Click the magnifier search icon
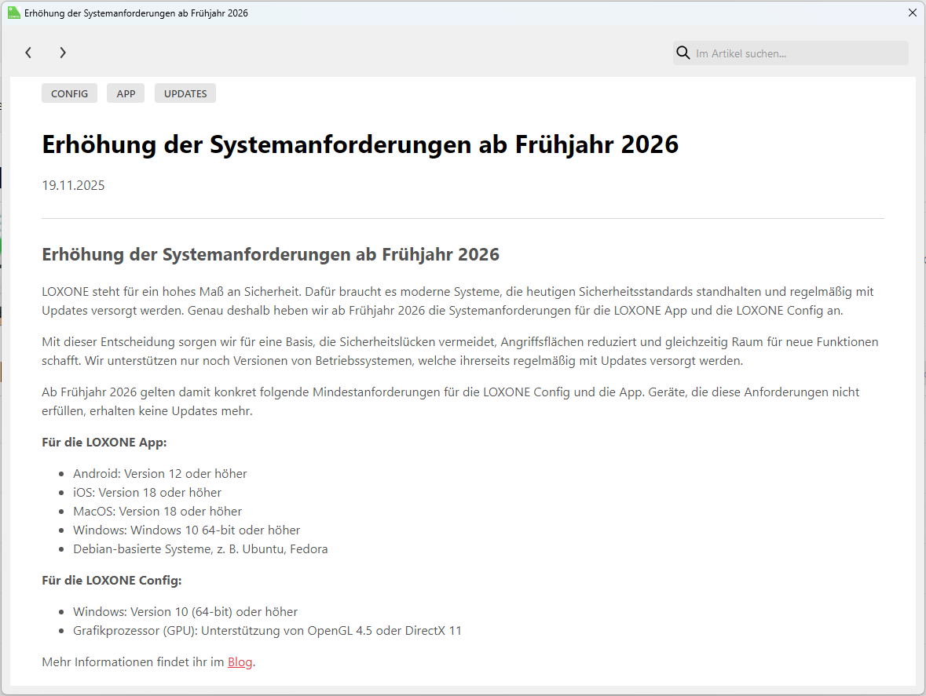This screenshot has height=696, width=926. 683,53
